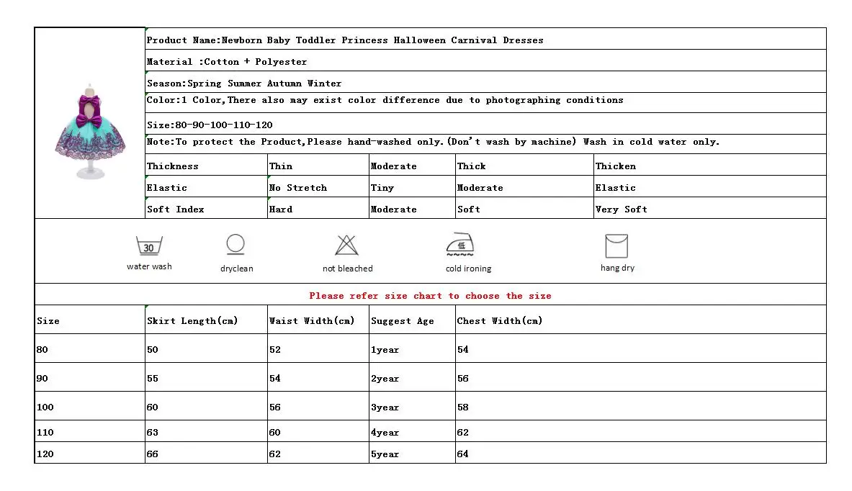
Task: Select the dress product thumbnail image
Action: pos(90,132)
